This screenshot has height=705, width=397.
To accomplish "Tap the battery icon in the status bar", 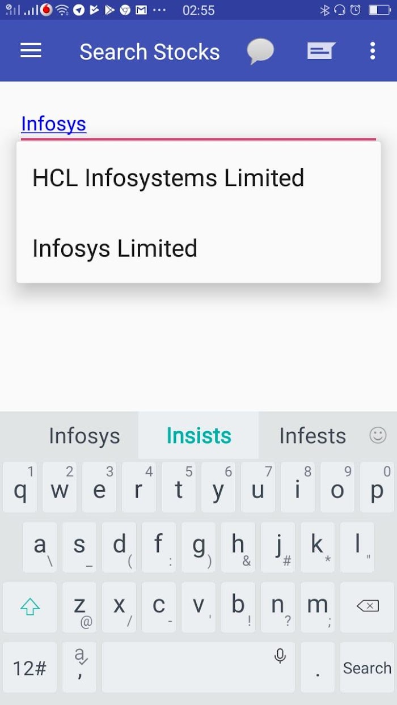I will 379,10.
